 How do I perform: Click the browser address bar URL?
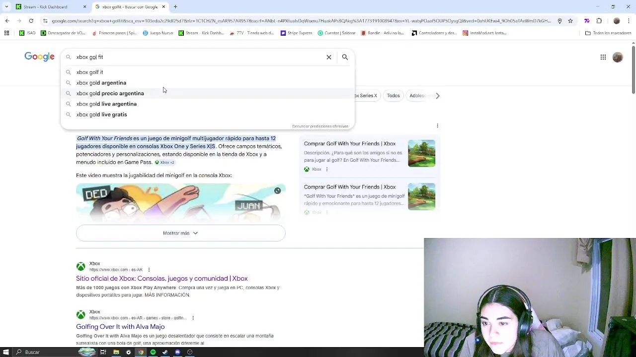[x=301, y=21]
